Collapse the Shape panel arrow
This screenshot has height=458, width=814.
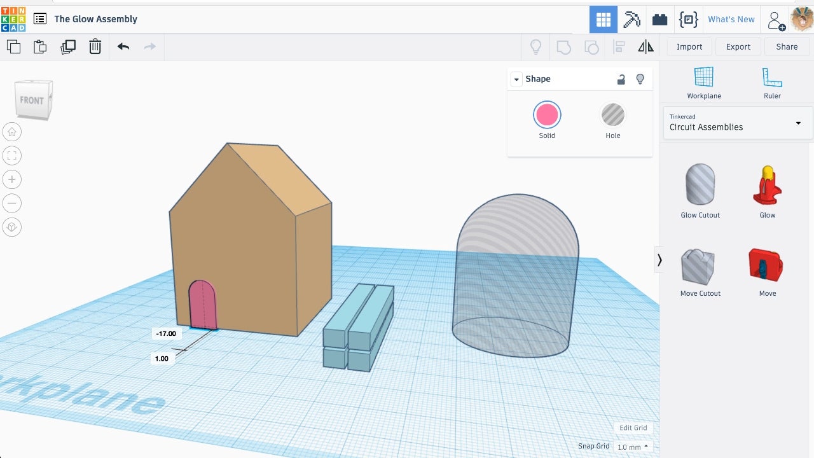coord(517,79)
